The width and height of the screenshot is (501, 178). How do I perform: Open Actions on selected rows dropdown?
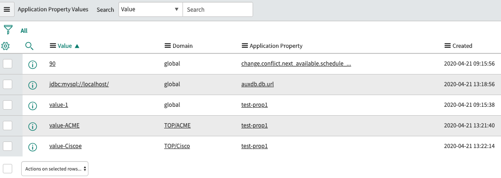(x=55, y=169)
